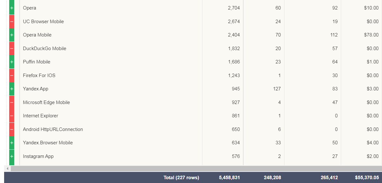Screen dimensions: 382x183
Task: Click the red minus icon for Internet Explorer
Action: [x=12, y=116]
